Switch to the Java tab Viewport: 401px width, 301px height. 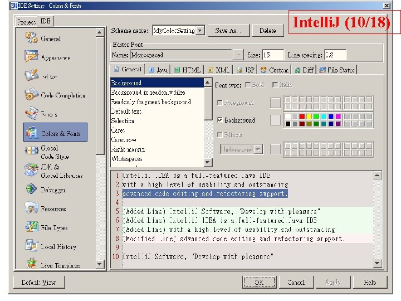(158, 70)
